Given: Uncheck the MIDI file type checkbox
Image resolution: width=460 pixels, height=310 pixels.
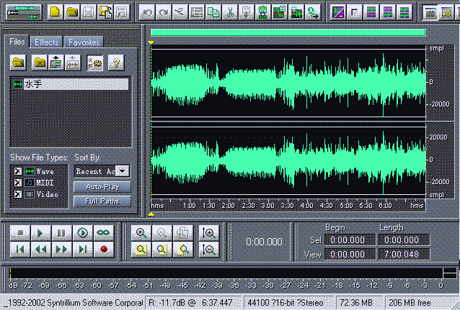Looking at the screenshot, I should click(x=18, y=183).
